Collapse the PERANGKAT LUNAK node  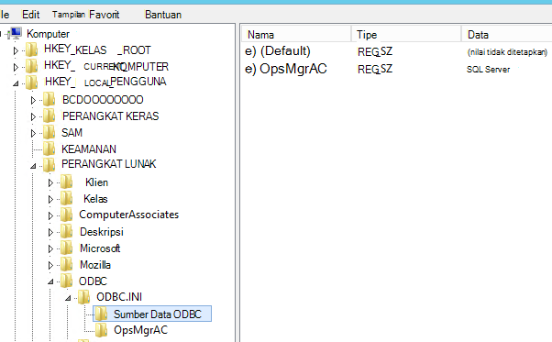point(33,166)
